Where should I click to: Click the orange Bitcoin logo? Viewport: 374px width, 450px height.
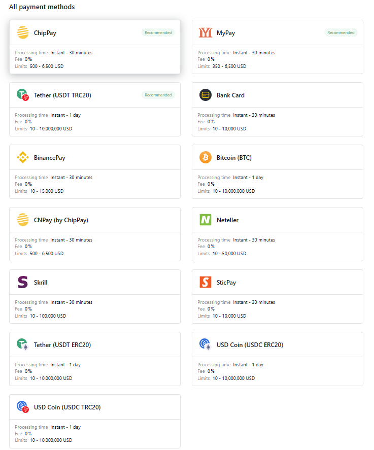click(x=205, y=157)
